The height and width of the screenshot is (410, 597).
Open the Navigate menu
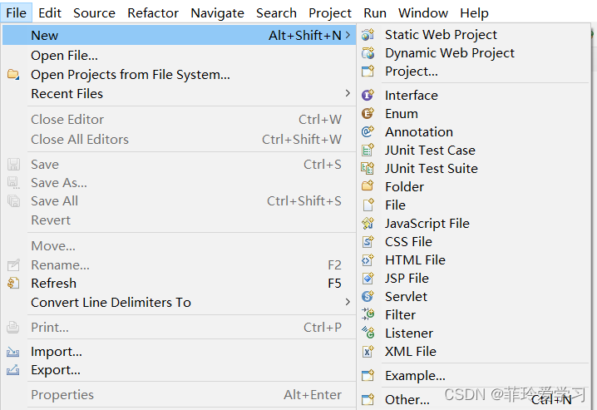217,13
